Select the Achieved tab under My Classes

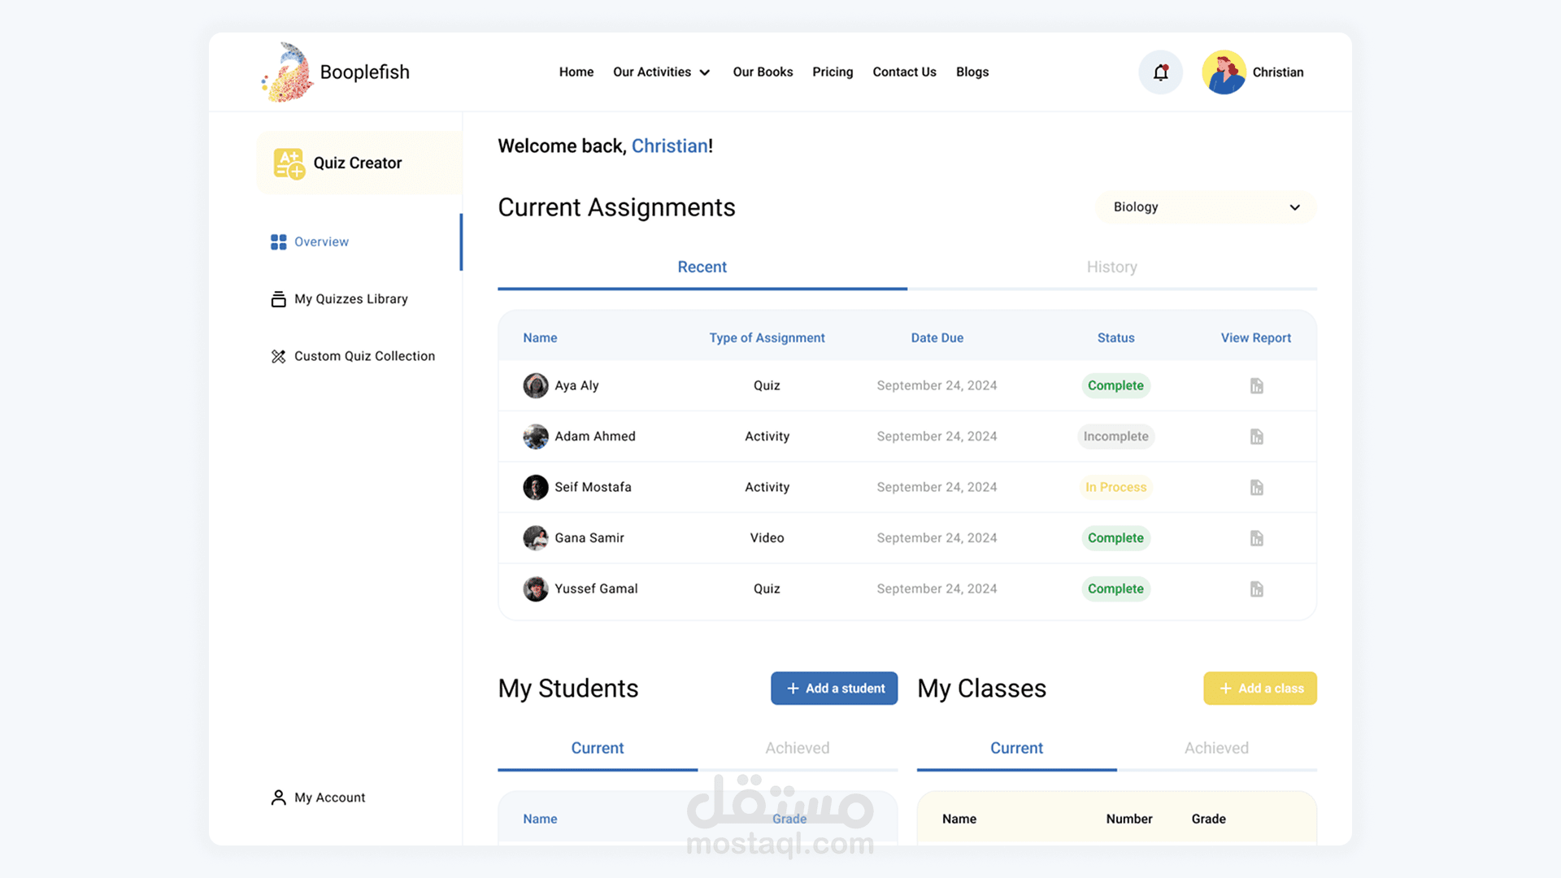pos(1216,748)
